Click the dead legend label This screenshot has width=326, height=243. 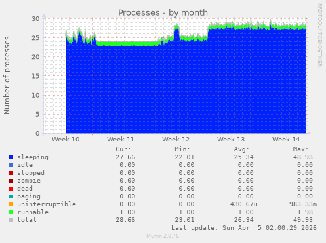click(25, 189)
